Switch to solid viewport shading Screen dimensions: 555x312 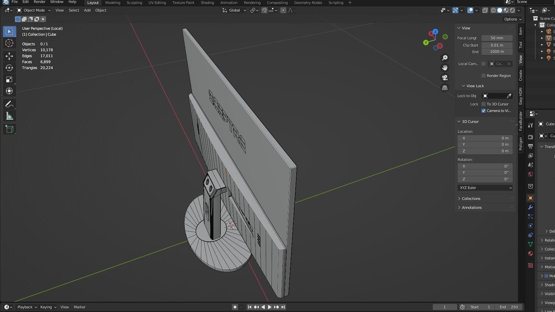[x=500, y=10]
